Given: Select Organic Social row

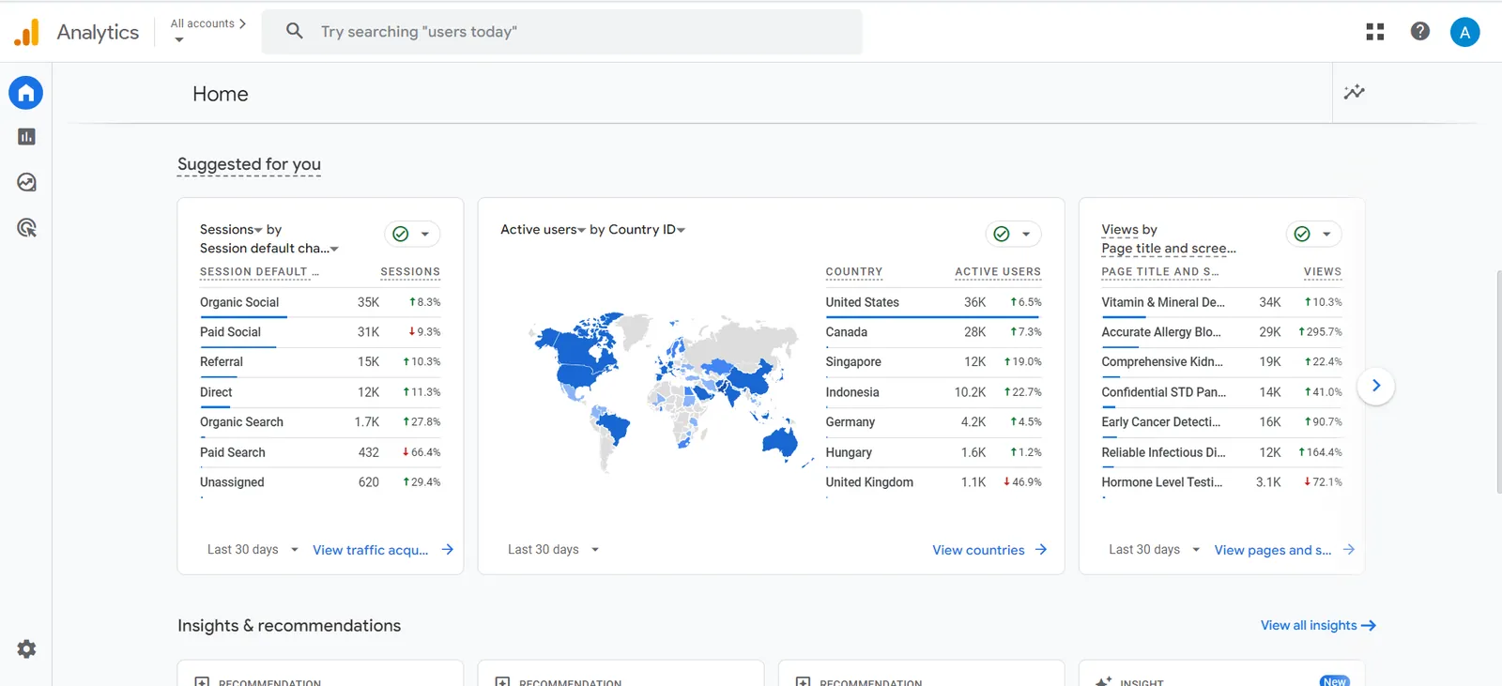Looking at the screenshot, I should click(x=320, y=302).
